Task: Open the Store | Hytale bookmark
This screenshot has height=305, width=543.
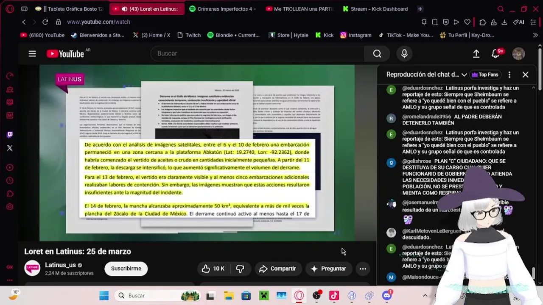Action: tap(288, 35)
